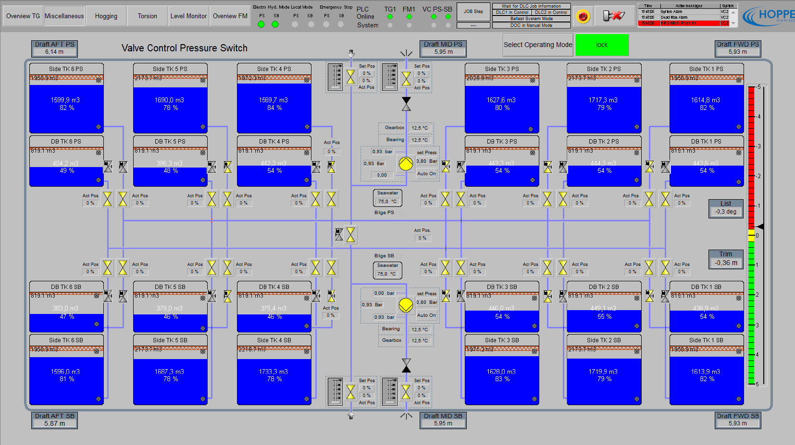Screen dimensions: 795x445
Task: Click the sea chest symbol above Draft MID SB
Action: tap(406, 416)
